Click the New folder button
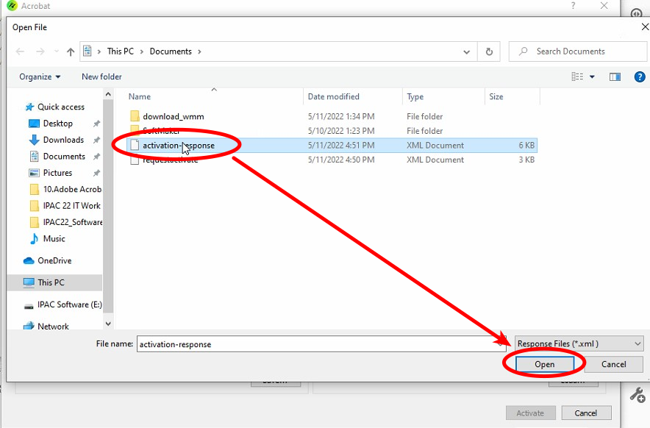 [101, 76]
